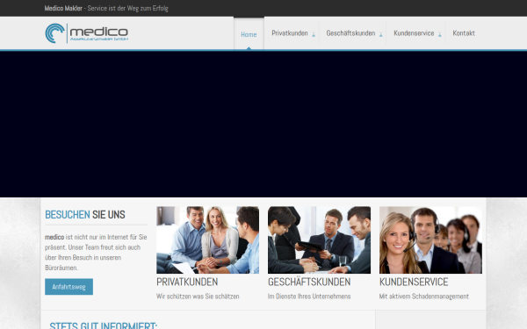Click the KUNDENSERVICE heading link

click(414, 282)
